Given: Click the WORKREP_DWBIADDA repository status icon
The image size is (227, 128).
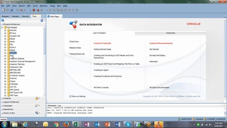Looking at the screenshot, I should point(205,119).
